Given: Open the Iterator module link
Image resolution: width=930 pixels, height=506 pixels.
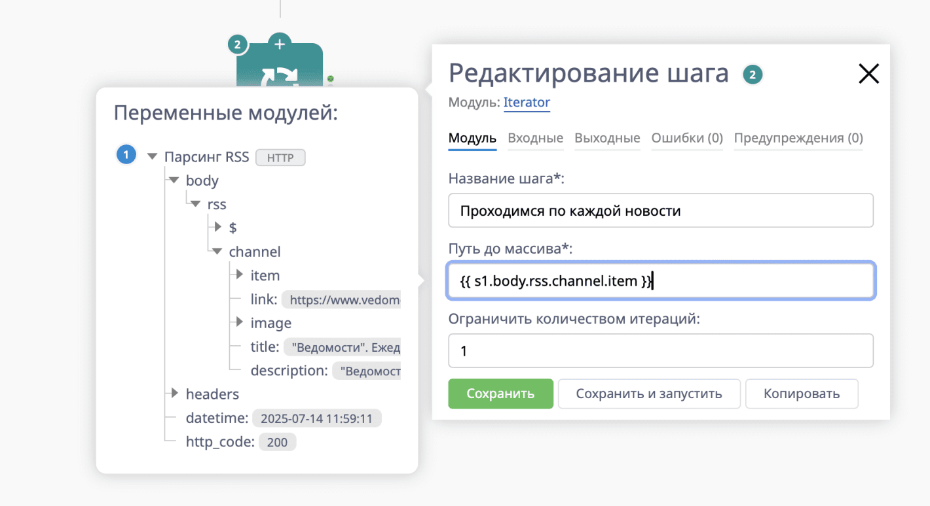Looking at the screenshot, I should 527,102.
